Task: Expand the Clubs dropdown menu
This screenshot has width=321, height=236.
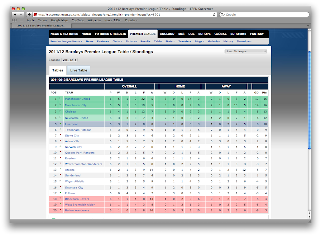Action: [x=117, y=41]
